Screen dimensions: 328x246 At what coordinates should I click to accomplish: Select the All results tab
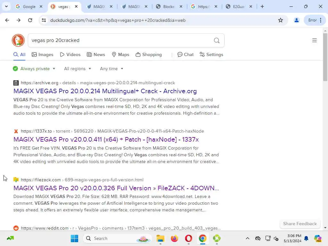pos(19,54)
